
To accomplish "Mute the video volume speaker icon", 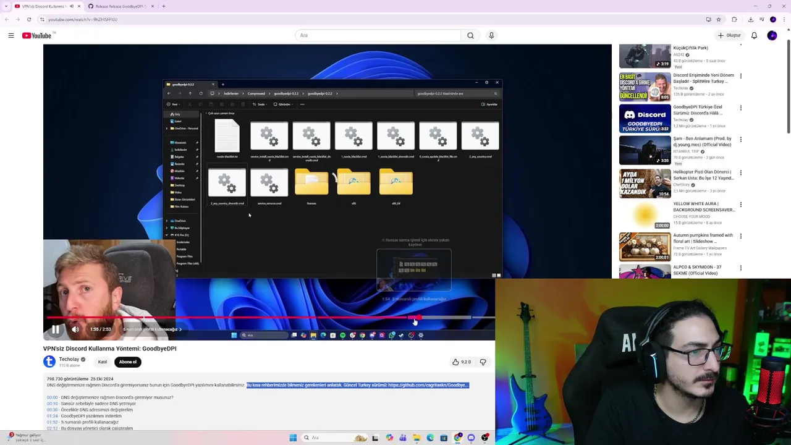I will pos(75,329).
